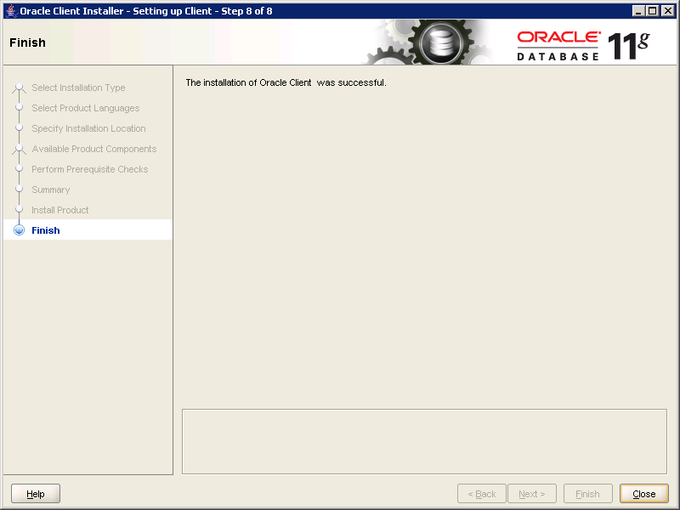Select the Finish step in sidebar
The image size is (680, 510).
(x=88, y=229)
